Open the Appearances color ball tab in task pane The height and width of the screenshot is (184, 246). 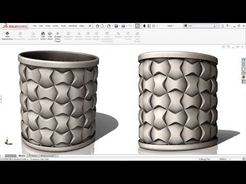click(243, 77)
